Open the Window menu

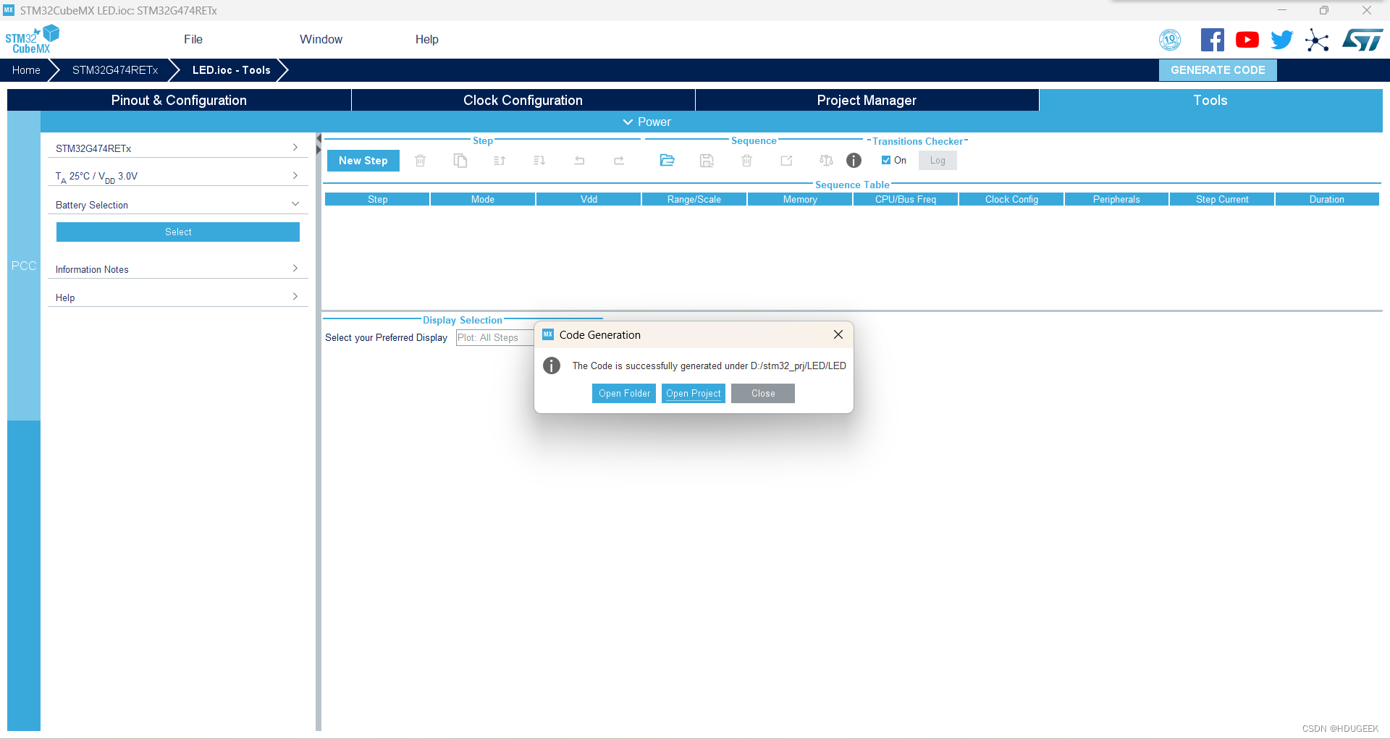pos(321,39)
